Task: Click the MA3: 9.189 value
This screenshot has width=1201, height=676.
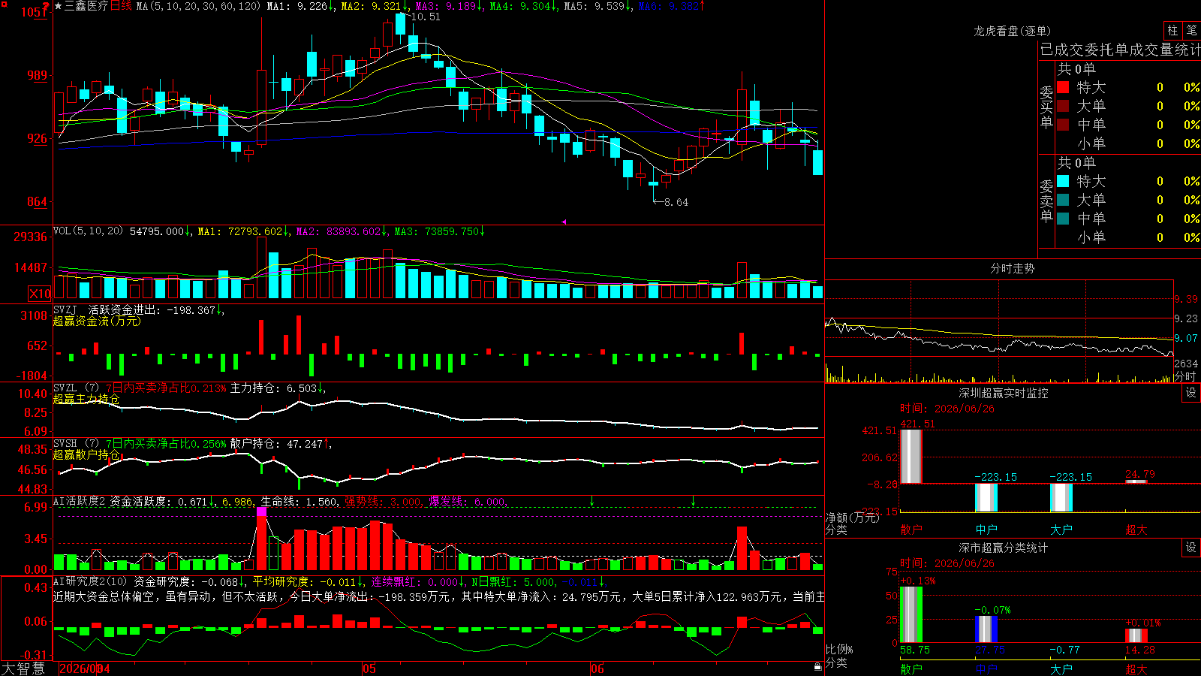Action: [448, 6]
